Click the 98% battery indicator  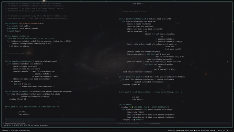click(220, 131)
